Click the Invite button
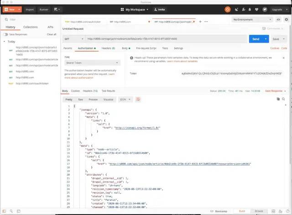This screenshot has width=292, height=215. coord(160,9)
